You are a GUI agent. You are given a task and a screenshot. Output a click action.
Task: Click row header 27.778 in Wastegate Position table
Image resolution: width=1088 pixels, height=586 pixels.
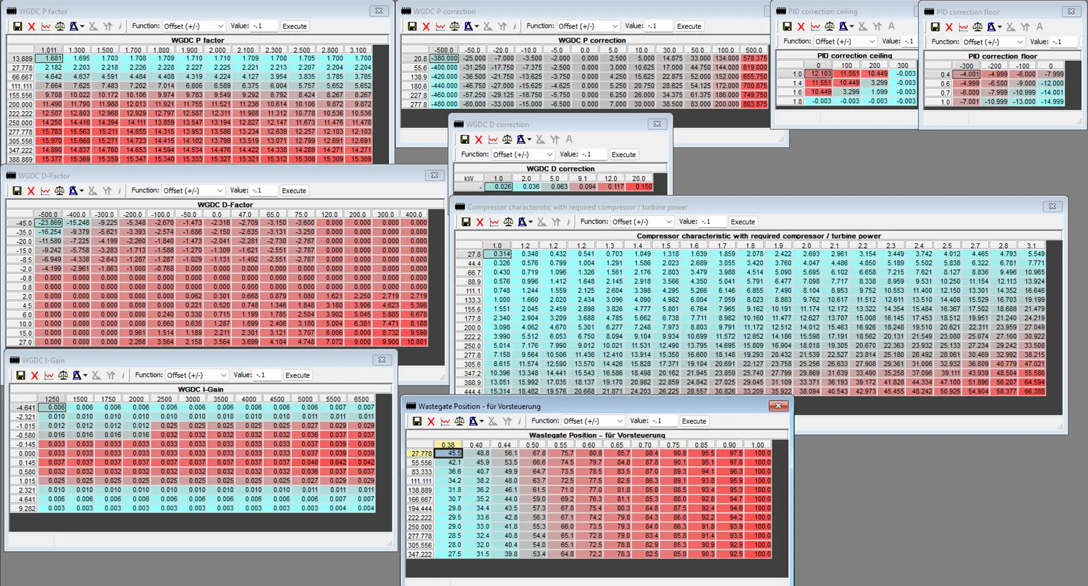pos(420,453)
